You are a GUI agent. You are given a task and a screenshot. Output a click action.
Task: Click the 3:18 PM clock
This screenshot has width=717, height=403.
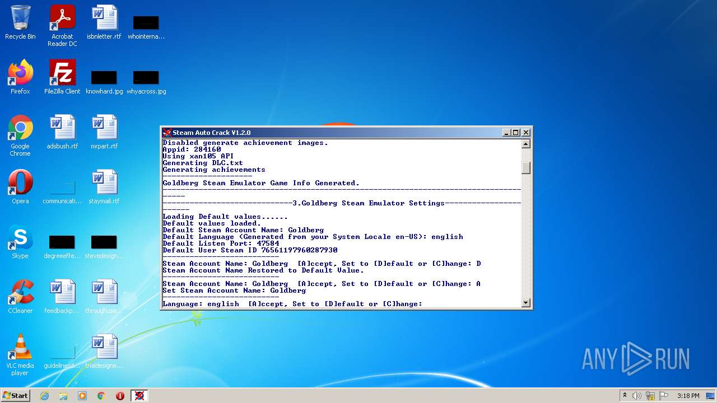[688, 396]
